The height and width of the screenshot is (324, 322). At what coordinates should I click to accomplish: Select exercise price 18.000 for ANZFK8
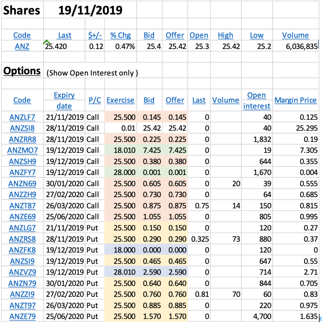click(124, 250)
